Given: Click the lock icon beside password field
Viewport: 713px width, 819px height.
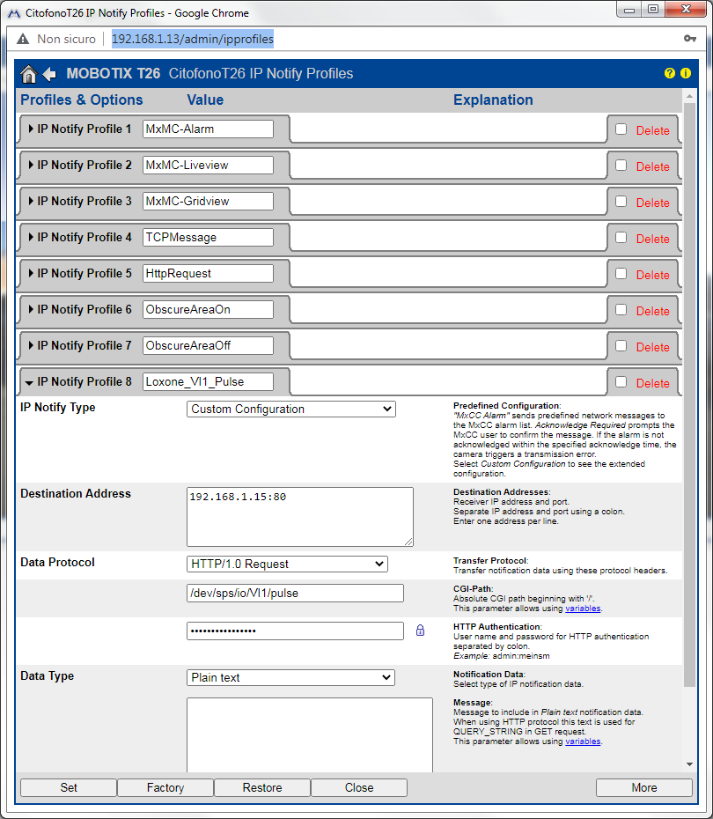Looking at the screenshot, I should tap(420, 631).
